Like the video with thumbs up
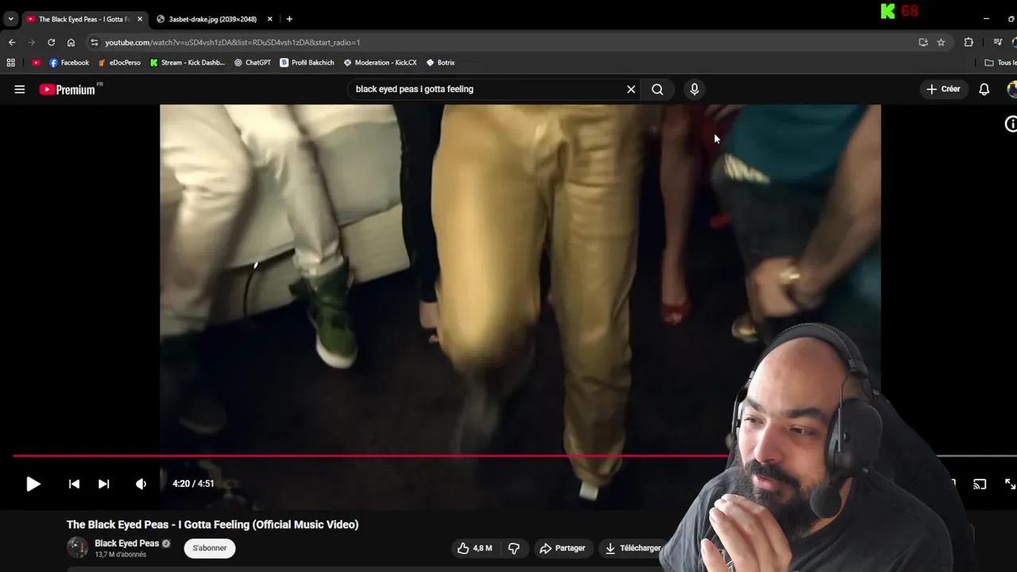Image resolution: width=1017 pixels, height=572 pixels. click(475, 548)
